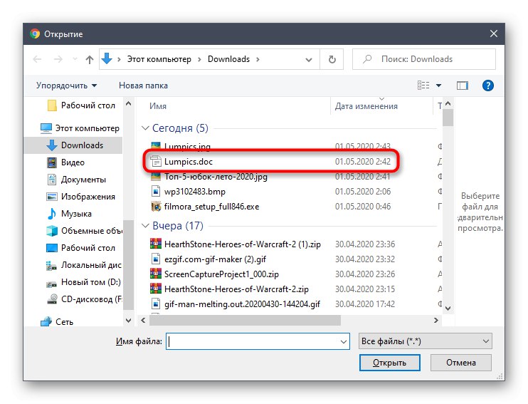The image size is (528, 404).
Task: Sort by 'Дата изменения' column header
Action: pos(366,106)
